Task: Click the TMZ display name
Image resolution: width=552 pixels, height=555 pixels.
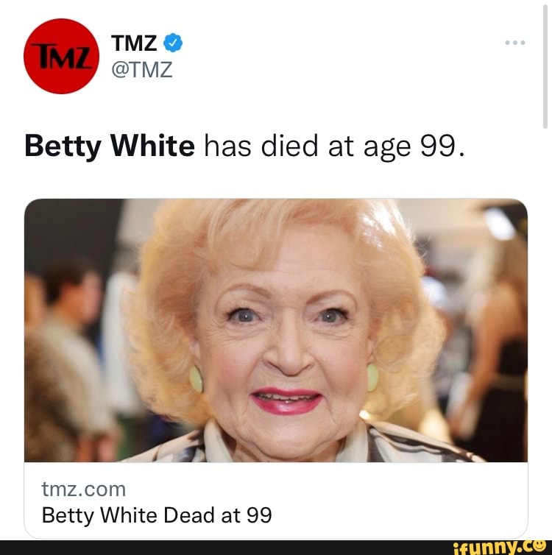Action: (x=134, y=43)
